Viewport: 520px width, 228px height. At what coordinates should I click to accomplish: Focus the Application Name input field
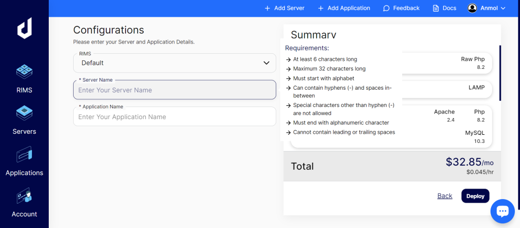click(x=174, y=117)
